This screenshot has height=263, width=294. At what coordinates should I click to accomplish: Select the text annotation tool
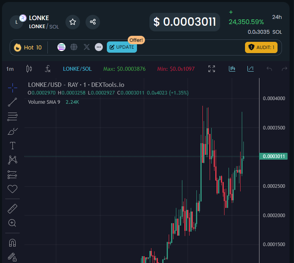pos(12,146)
